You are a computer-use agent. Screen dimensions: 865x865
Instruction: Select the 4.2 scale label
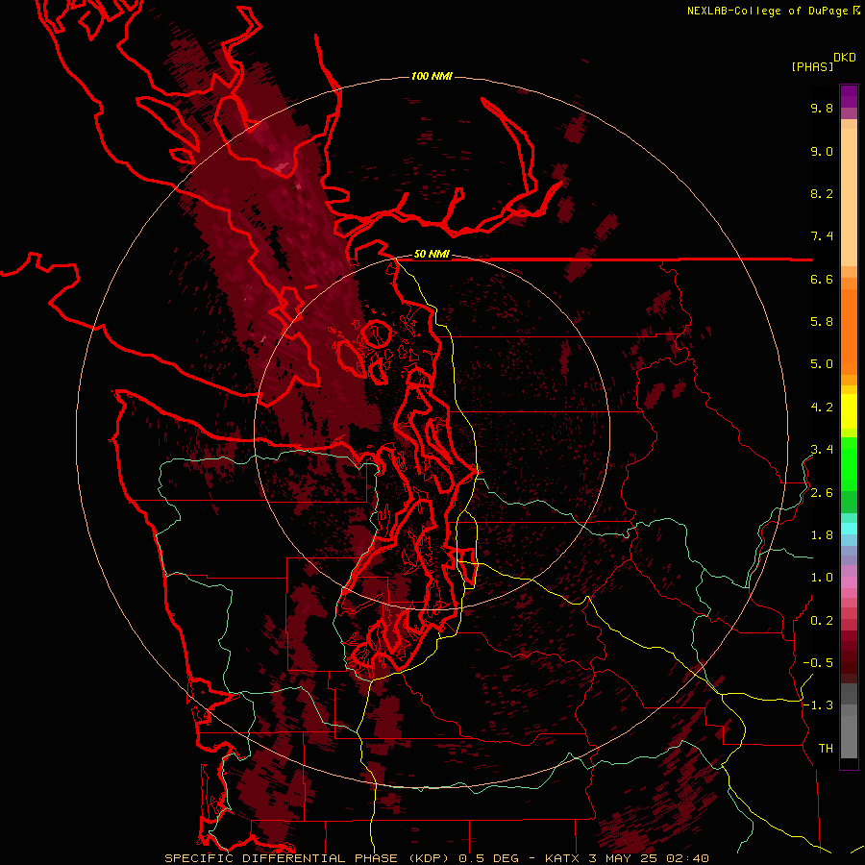coord(822,408)
